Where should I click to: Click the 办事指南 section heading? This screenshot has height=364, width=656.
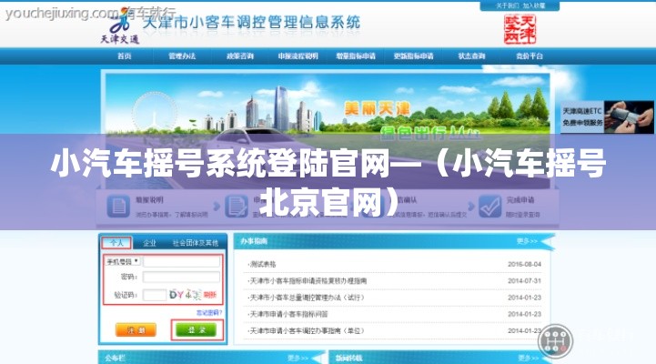(254, 241)
